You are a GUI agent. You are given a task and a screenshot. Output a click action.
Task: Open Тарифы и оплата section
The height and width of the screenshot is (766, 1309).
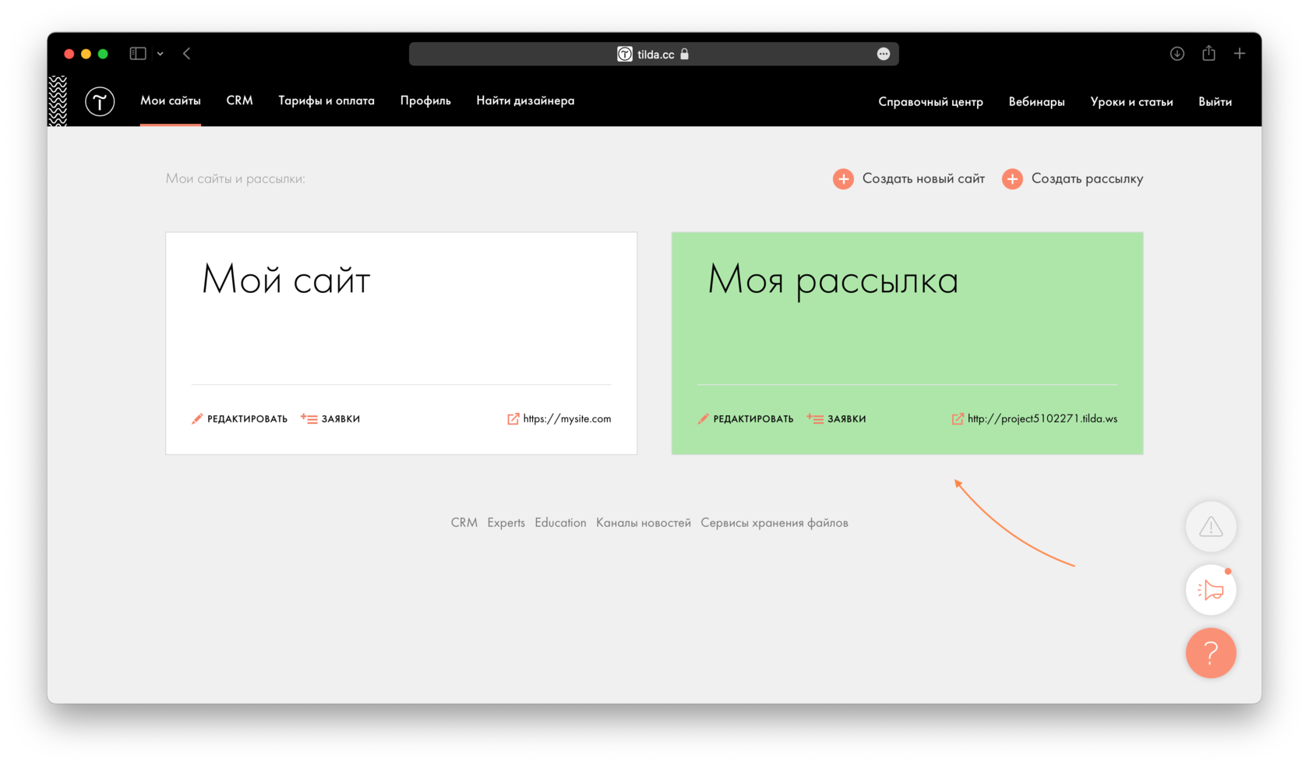pos(326,101)
